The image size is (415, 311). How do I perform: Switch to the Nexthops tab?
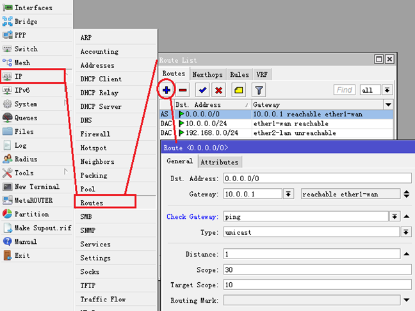[x=207, y=74]
